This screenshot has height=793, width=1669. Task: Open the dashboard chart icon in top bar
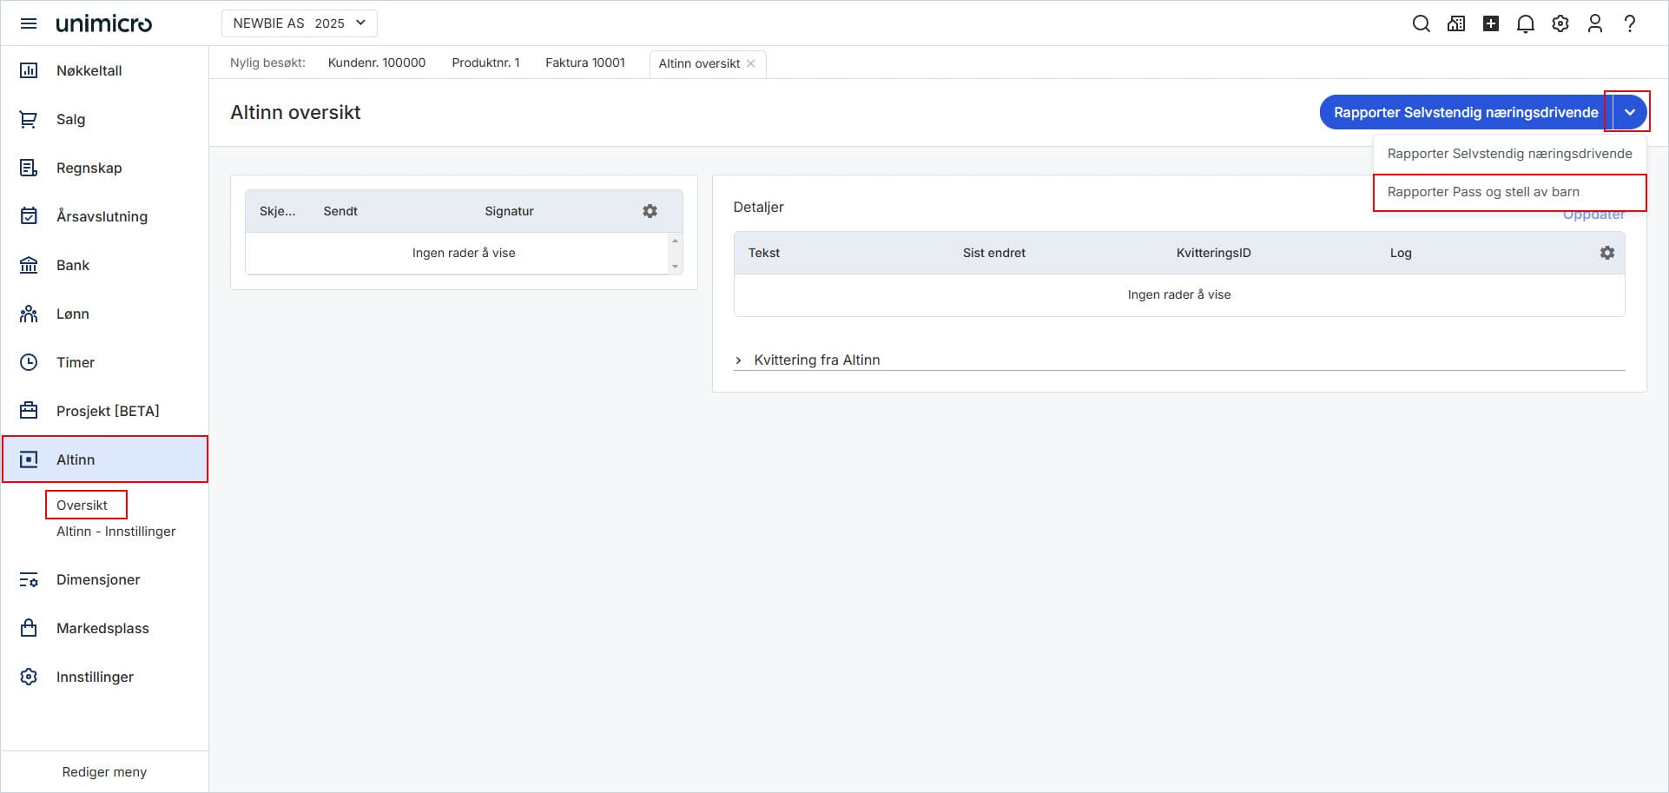(1456, 23)
